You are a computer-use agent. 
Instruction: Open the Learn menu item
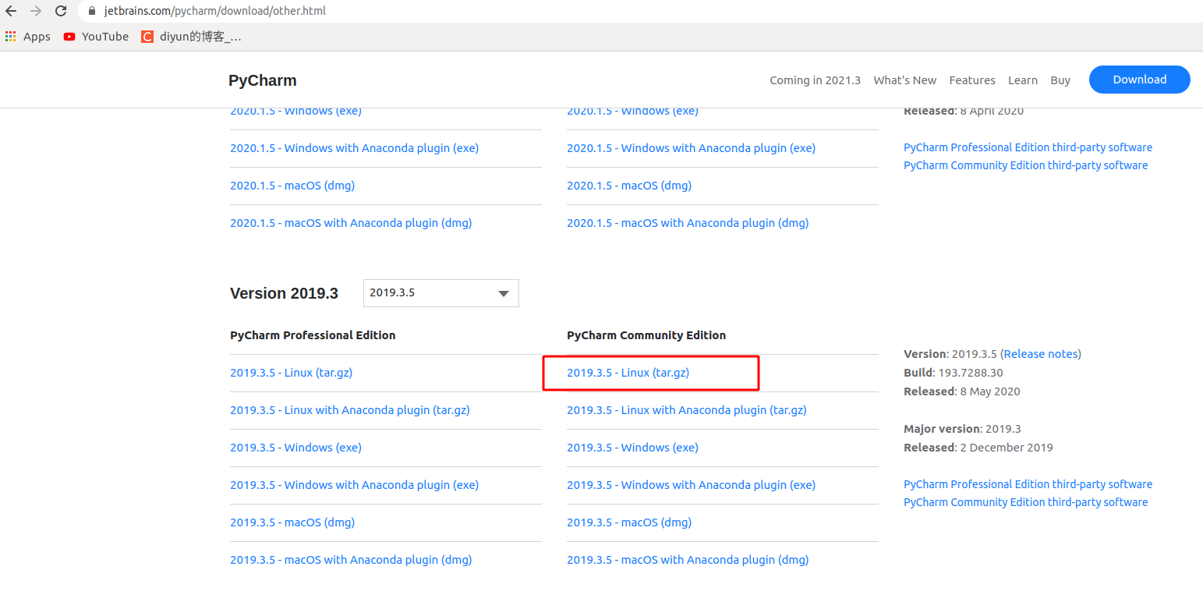(1022, 80)
